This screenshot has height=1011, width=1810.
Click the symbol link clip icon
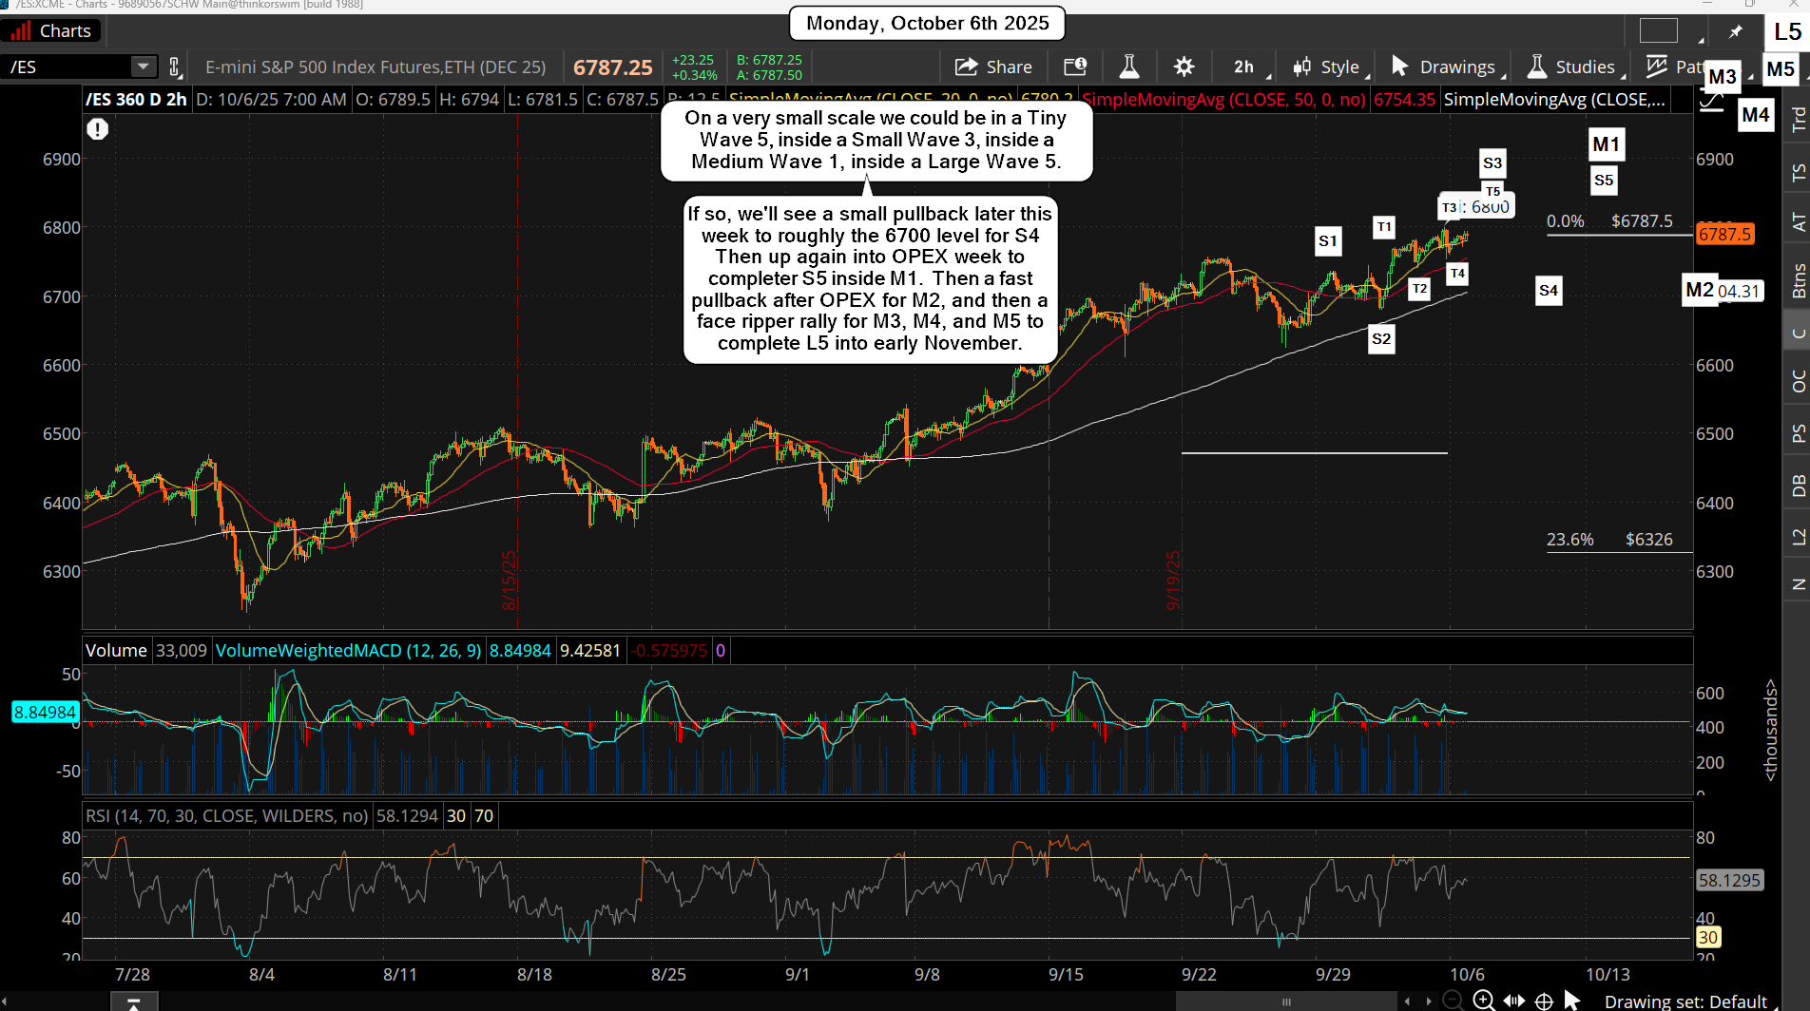pyautogui.click(x=175, y=67)
